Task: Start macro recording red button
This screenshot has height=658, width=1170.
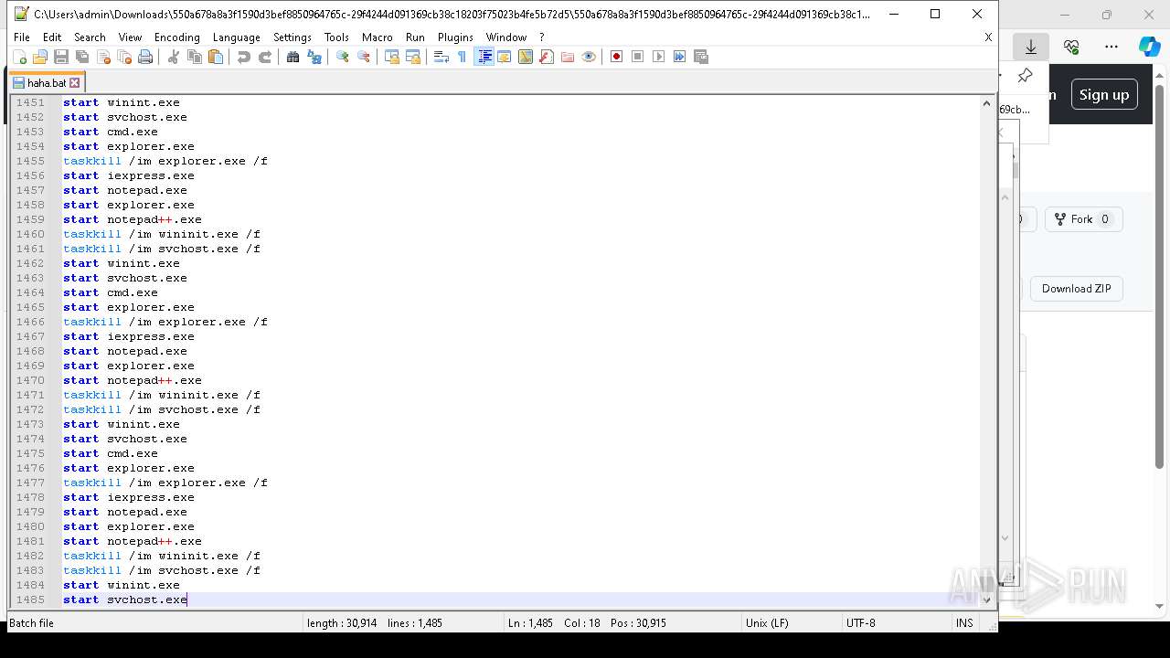Action: pos(617,57)
